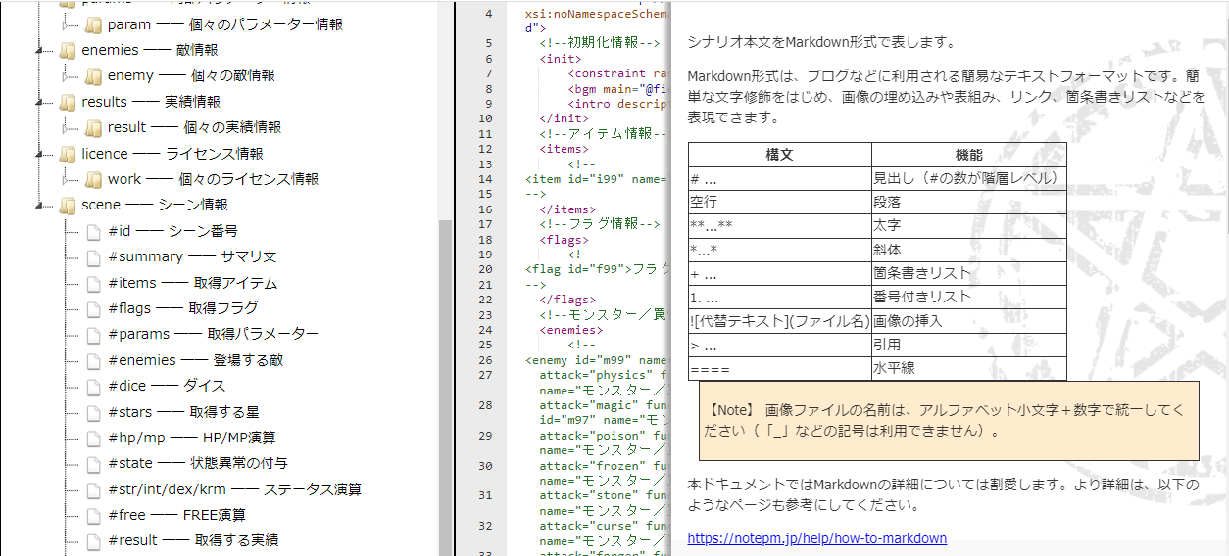The image size is (1229, 556).
Task: Select tree item '#enemies —— 登場する敵'
Action: tap(196, 360)
